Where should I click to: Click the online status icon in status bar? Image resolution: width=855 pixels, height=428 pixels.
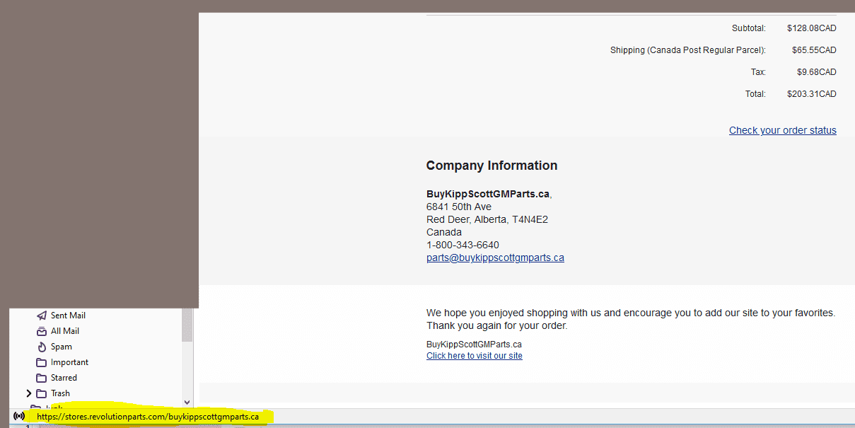click(x=19, y=416)
